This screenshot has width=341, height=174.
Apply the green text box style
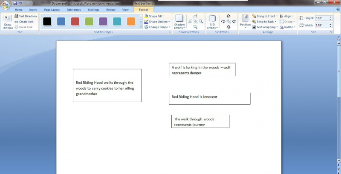(x=89, y=21)
